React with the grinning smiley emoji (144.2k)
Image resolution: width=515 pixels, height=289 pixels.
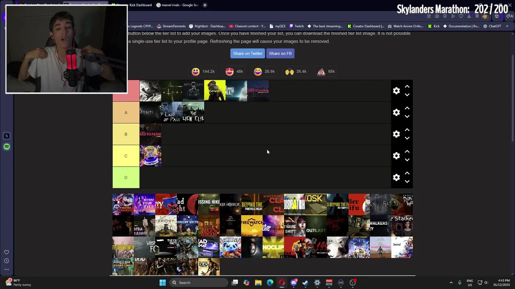pos(196,71)
